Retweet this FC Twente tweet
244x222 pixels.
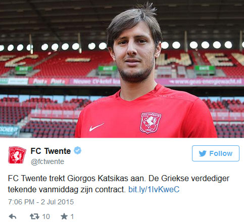tap(34, 216)
